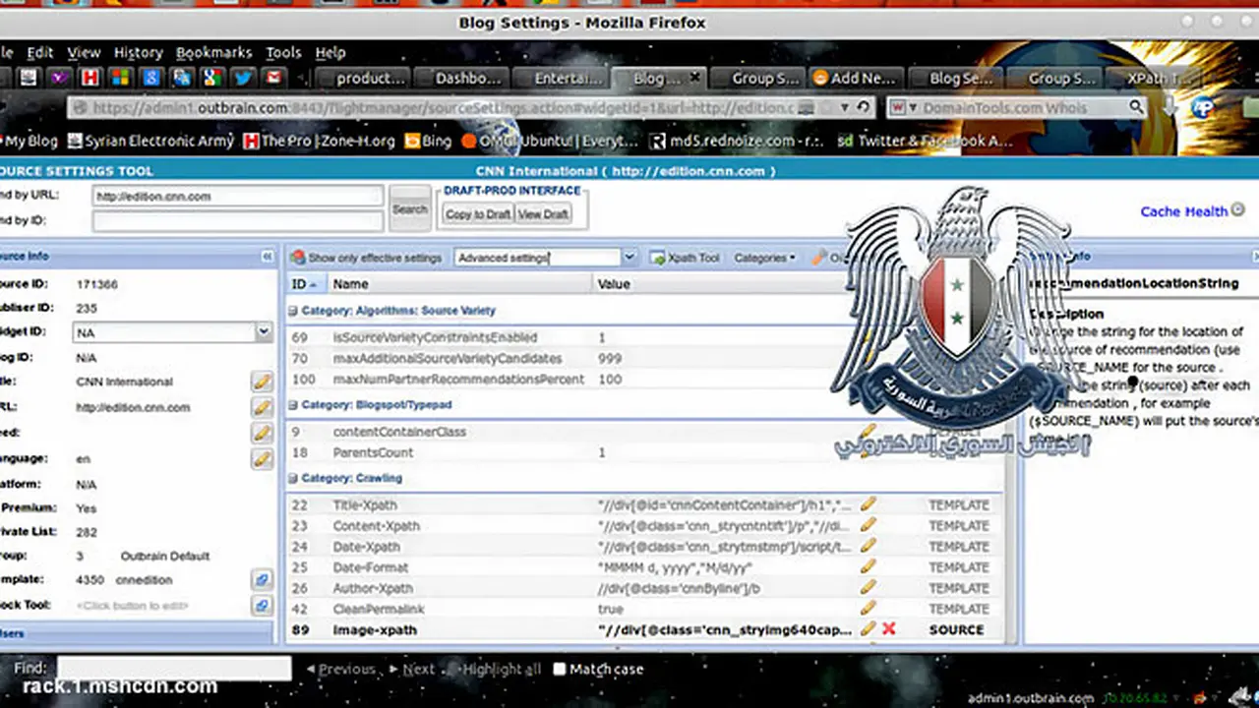Image resolution: width=1259 pixels, height=708 pixels.
Task: Click the Cache Health link
Action: (1183, 211)
